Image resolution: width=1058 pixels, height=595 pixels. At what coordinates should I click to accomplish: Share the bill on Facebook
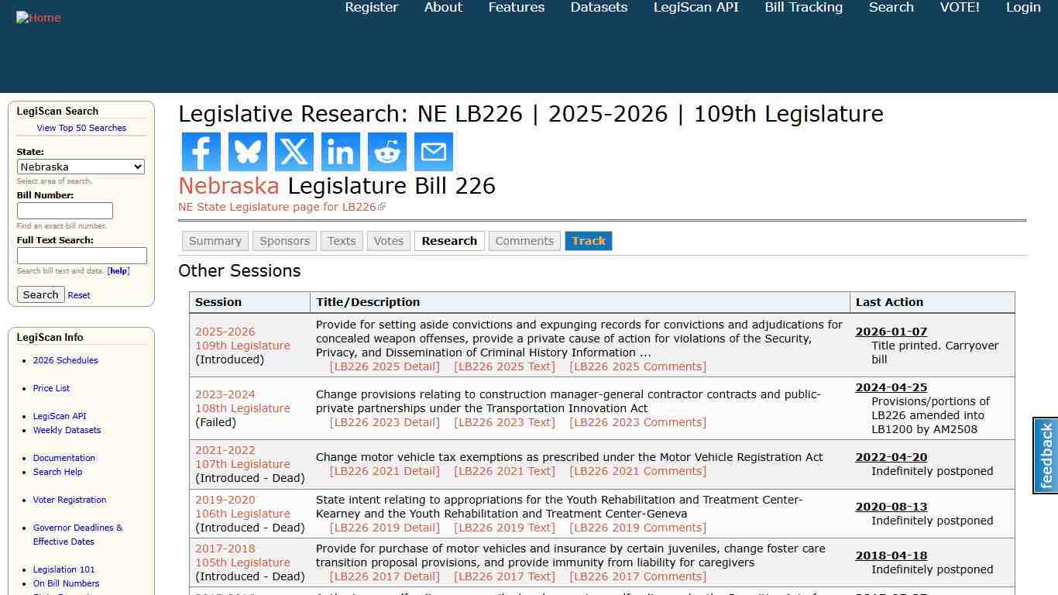tap(201, 152)
